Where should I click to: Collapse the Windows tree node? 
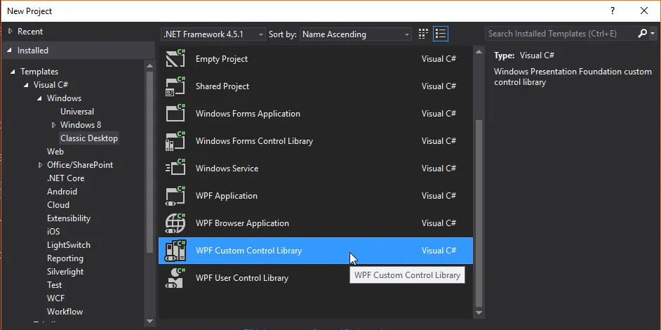(x=39, y=98)
